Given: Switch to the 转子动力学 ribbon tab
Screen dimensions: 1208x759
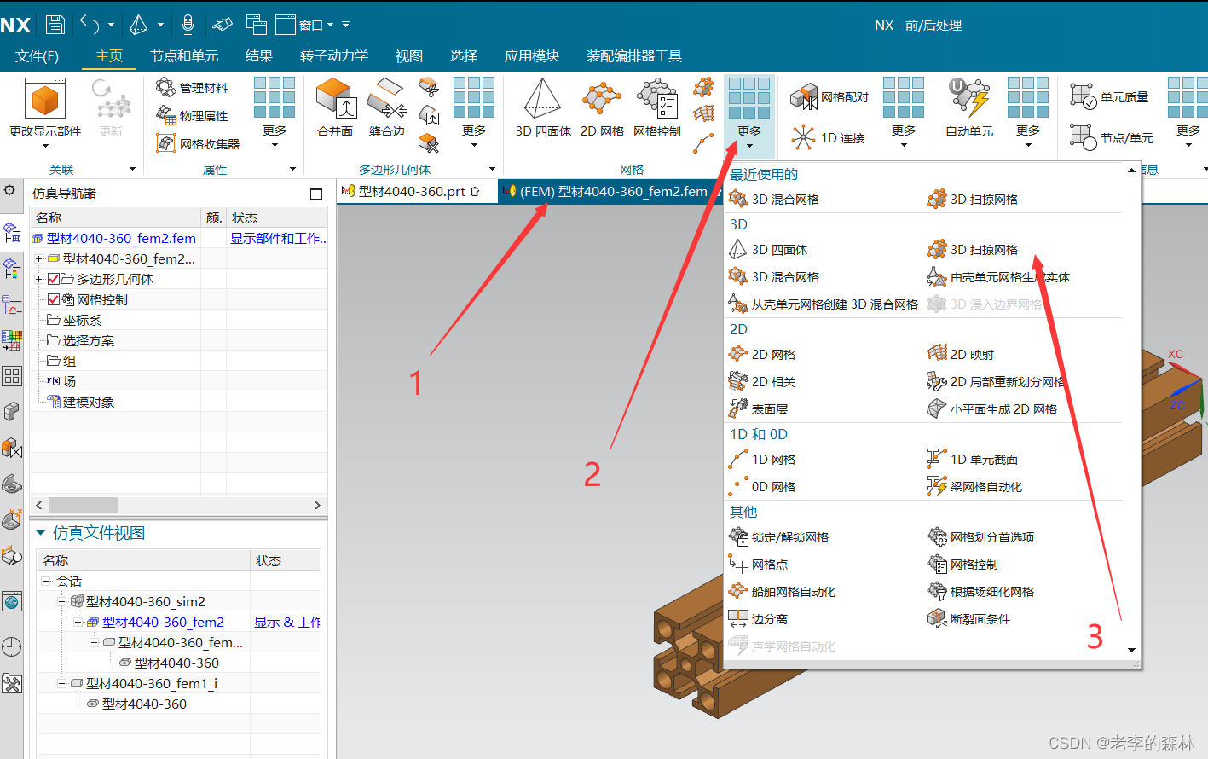Looking at the screenshot, I should (334, 56).
